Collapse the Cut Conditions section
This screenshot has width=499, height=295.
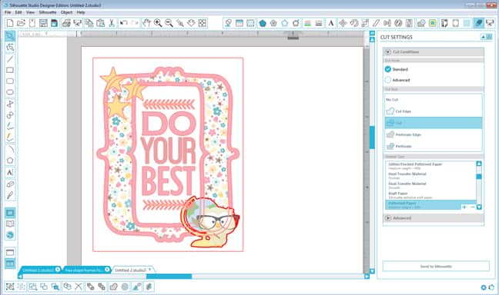(388, 51)
